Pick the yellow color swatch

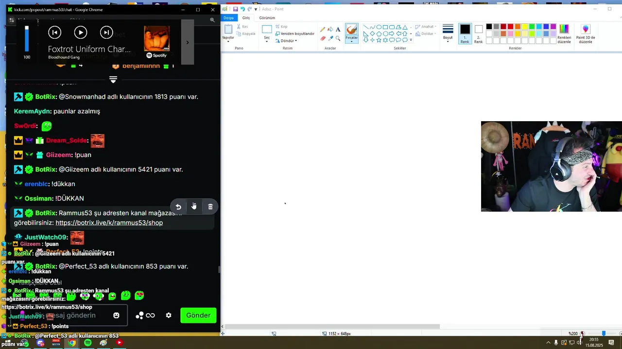coord(525,27)
